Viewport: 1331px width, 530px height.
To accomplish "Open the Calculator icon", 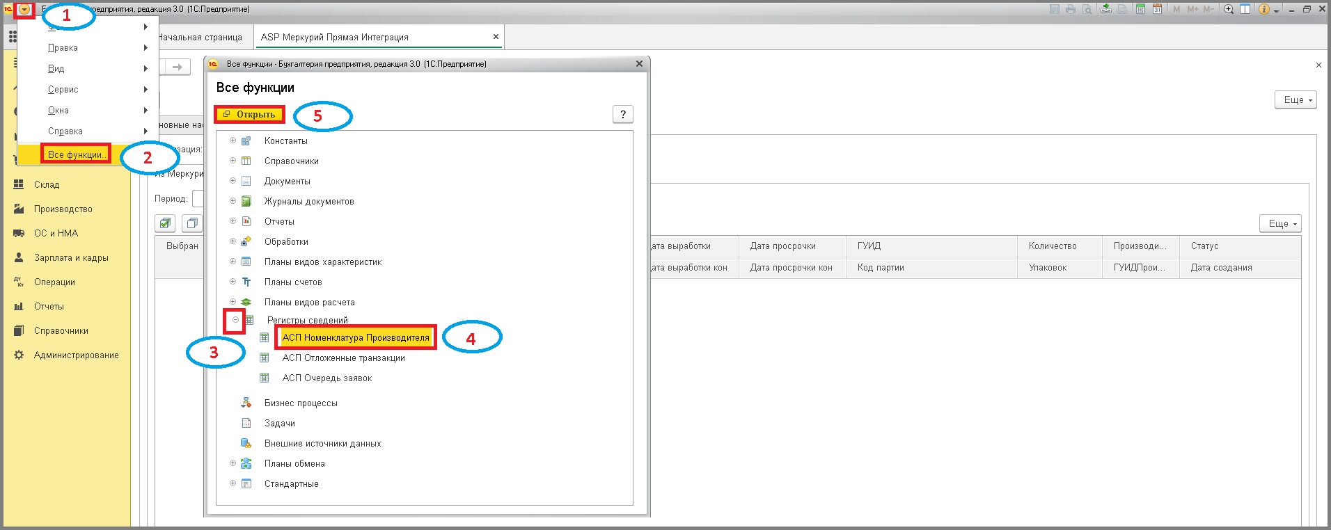I will pos(1140,9).
